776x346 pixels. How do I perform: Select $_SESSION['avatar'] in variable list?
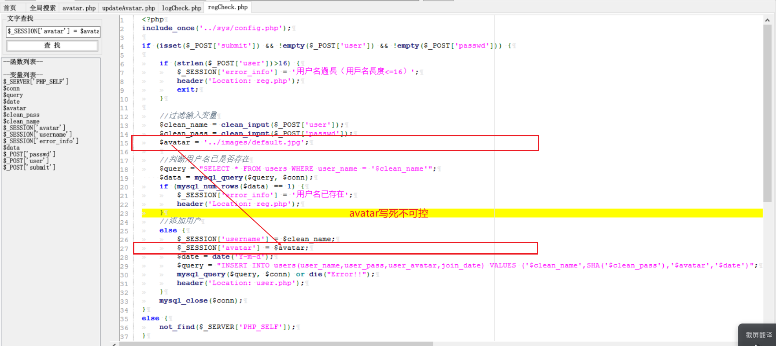tap(34, 128)
